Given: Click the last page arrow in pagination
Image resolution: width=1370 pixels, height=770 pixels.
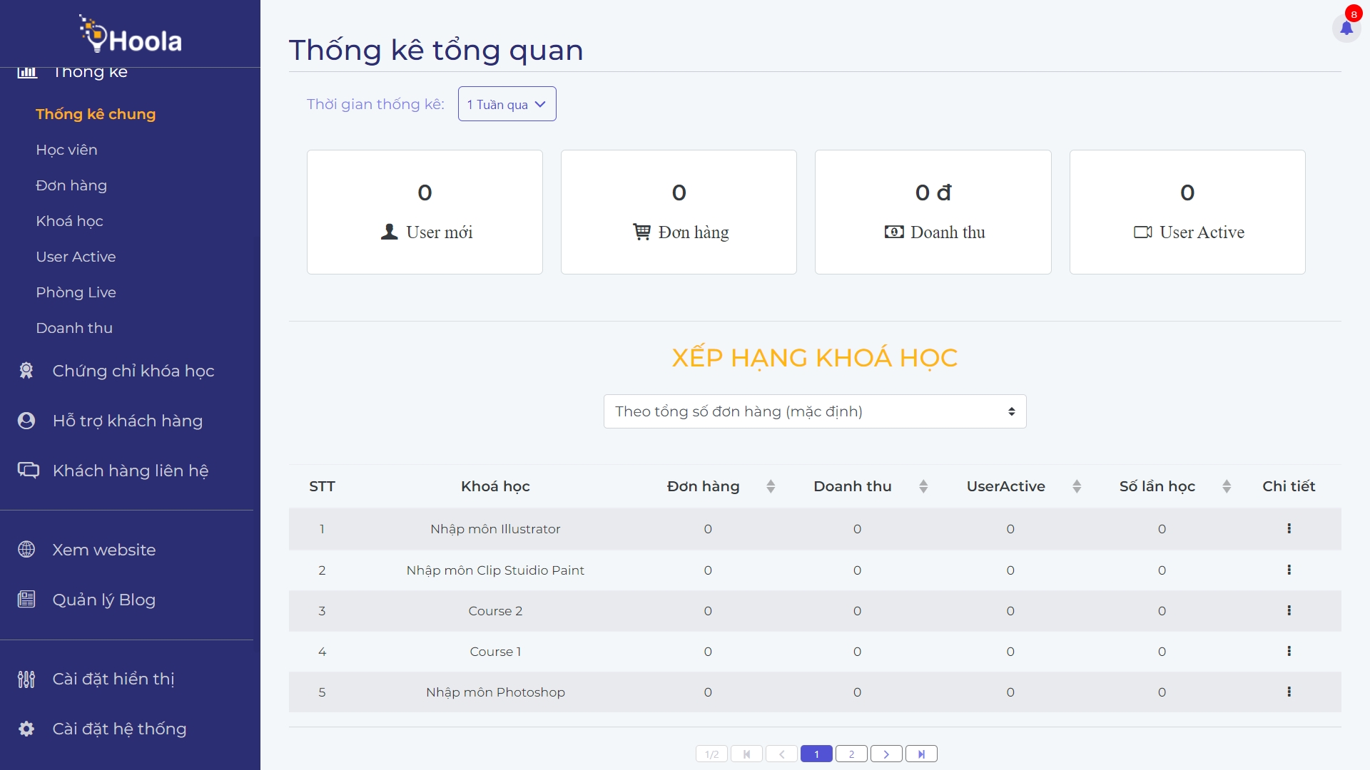Looking at the screenshot, I should [x=921, y=754].
